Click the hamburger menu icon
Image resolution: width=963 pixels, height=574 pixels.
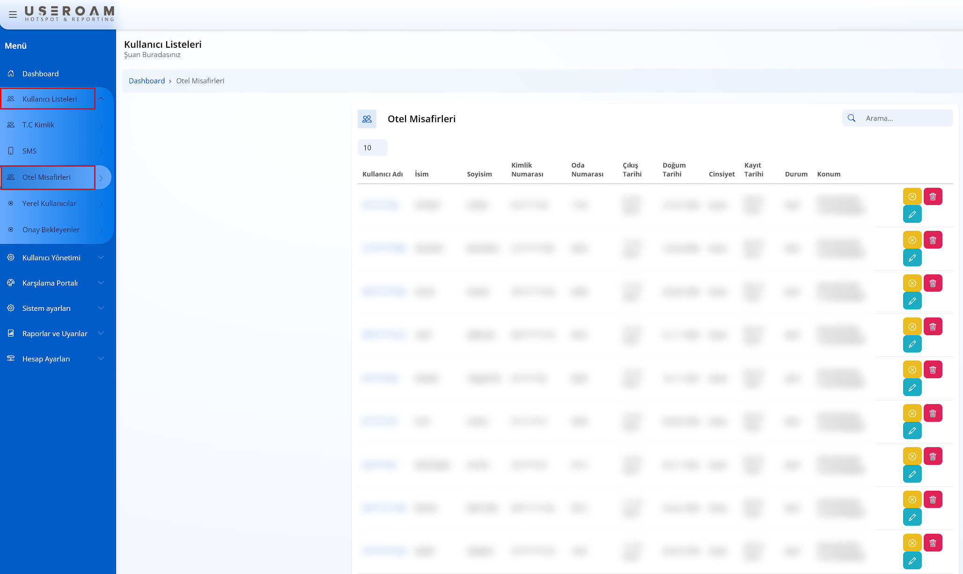13,15
